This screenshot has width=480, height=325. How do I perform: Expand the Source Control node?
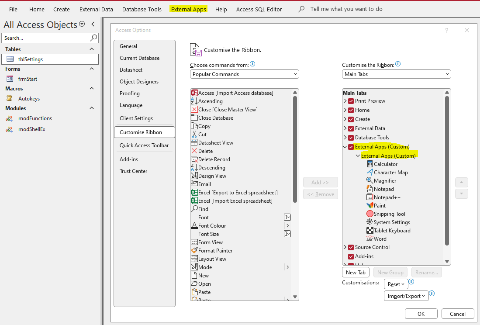(x=345, y=247)
